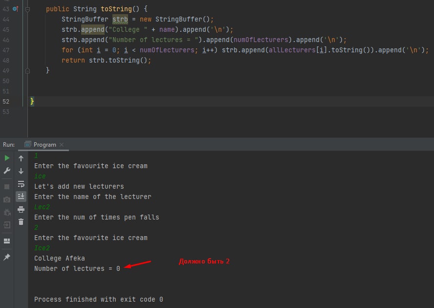
Task: Collapse toString method fold at line 43
Action: (27, 9)
